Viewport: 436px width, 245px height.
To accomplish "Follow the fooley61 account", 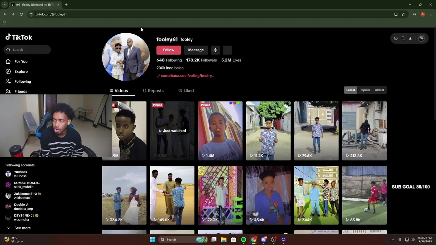I will (169, 50).
